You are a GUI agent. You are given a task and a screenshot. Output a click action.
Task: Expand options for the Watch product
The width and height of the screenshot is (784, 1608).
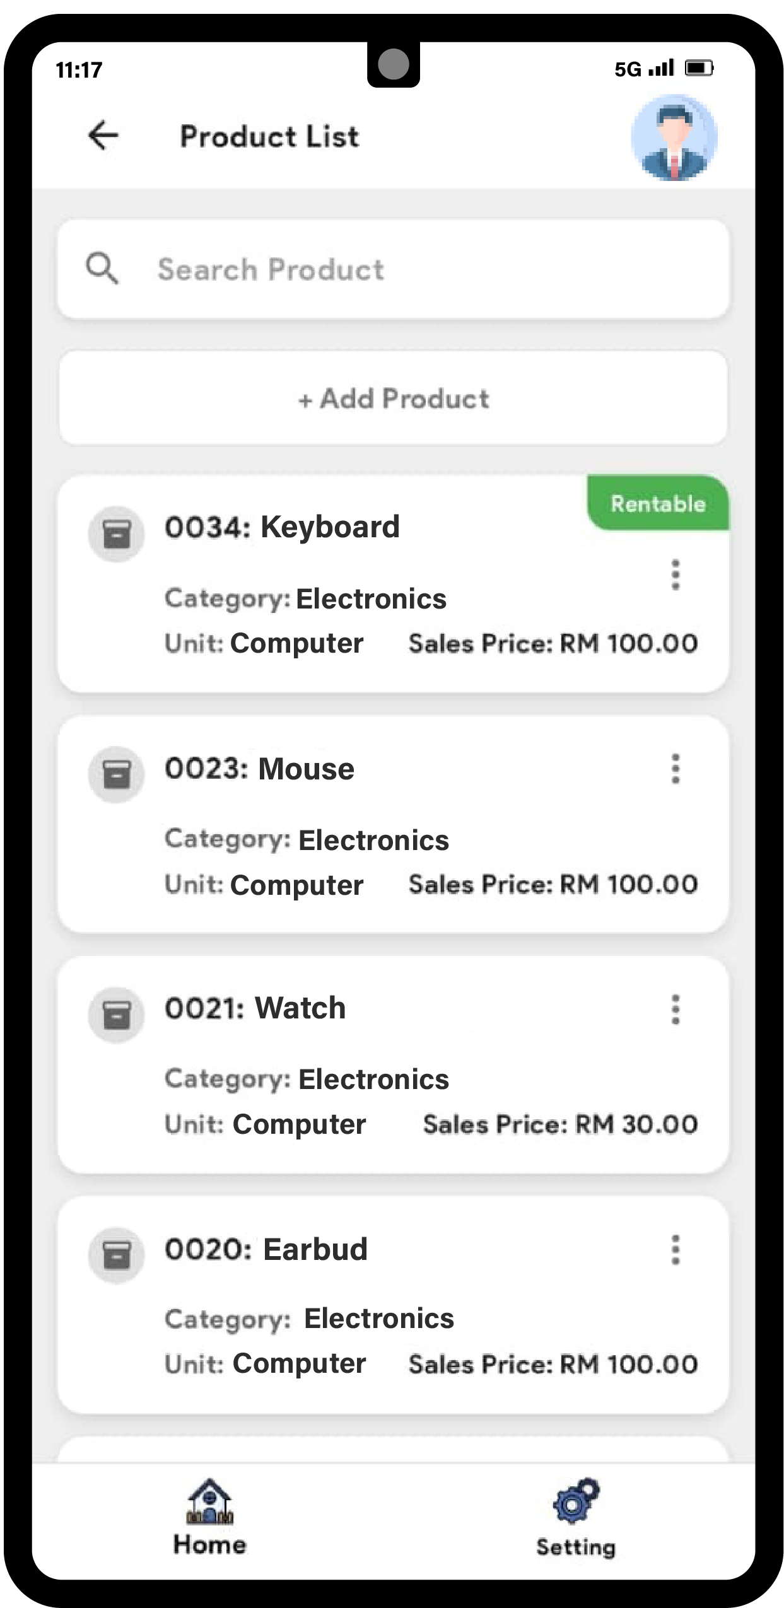coord(676,1009)
